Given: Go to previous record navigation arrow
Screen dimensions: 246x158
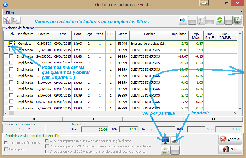Looking at the screenshot, I should [x=93, y=119].
